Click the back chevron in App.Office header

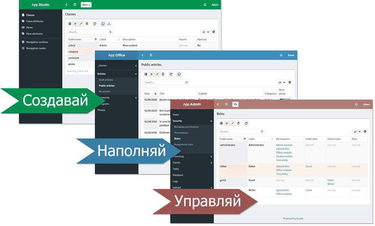tap(142, 55)
